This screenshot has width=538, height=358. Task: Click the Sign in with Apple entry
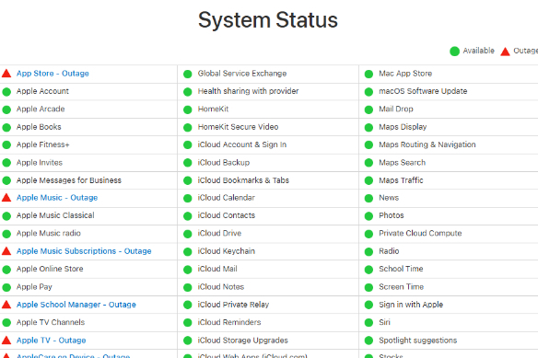point(411,305)
